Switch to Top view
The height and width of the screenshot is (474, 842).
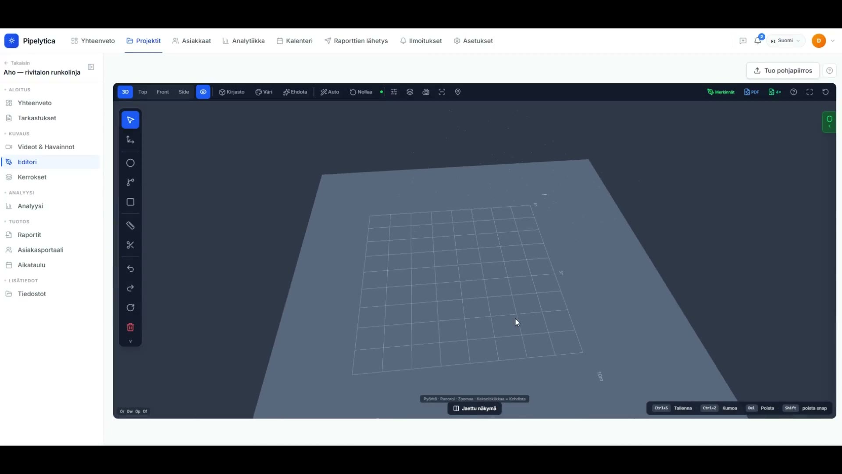[x=143, y=92]
